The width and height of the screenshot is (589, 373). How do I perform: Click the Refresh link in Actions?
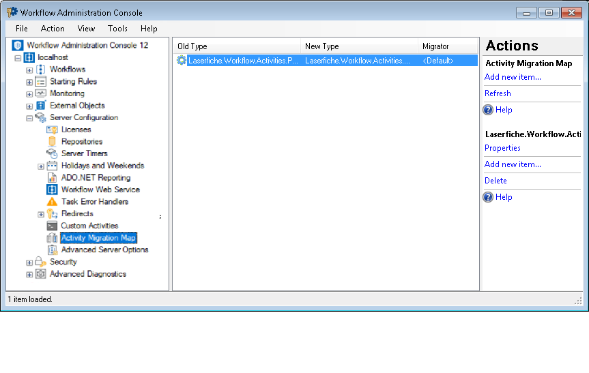click(498, 93)
